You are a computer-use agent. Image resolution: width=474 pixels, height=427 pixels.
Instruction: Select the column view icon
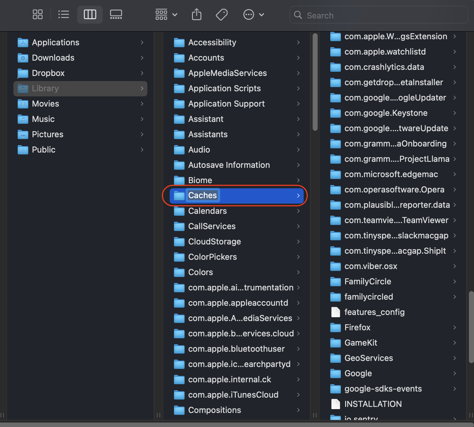click(90, 14)
